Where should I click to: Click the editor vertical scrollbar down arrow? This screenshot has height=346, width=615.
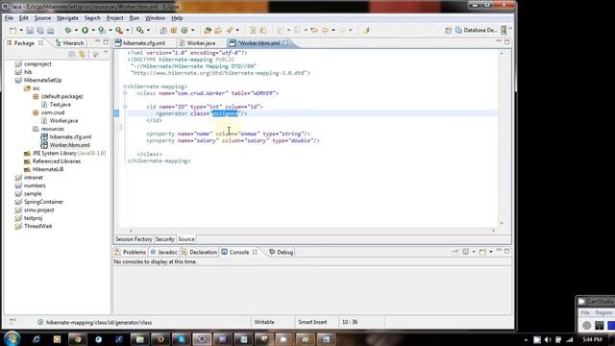pyautogui.click(x=502, y=223)
